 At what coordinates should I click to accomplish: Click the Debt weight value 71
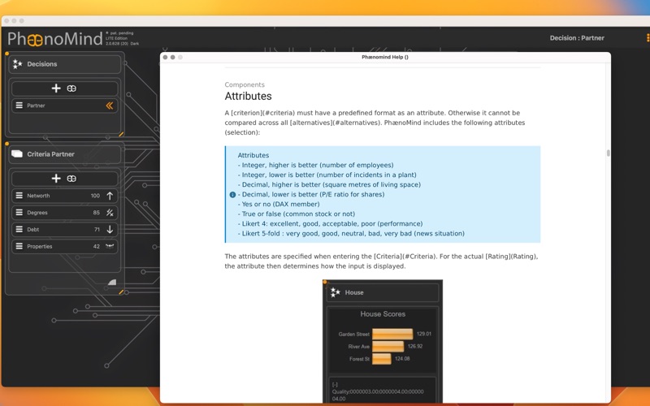coord(97,230)
